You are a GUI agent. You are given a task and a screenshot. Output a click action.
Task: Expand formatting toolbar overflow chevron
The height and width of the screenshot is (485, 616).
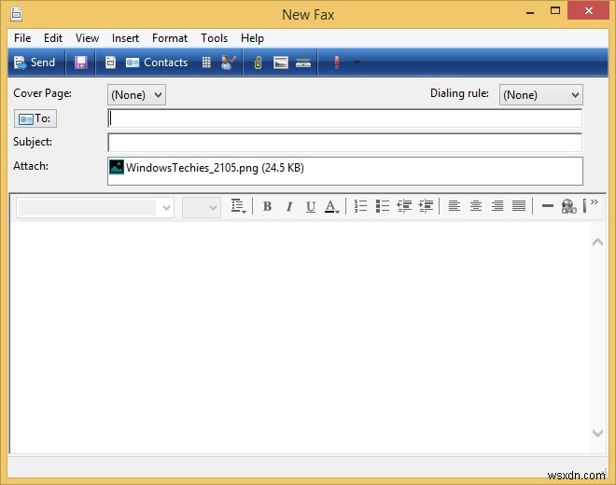595,201
